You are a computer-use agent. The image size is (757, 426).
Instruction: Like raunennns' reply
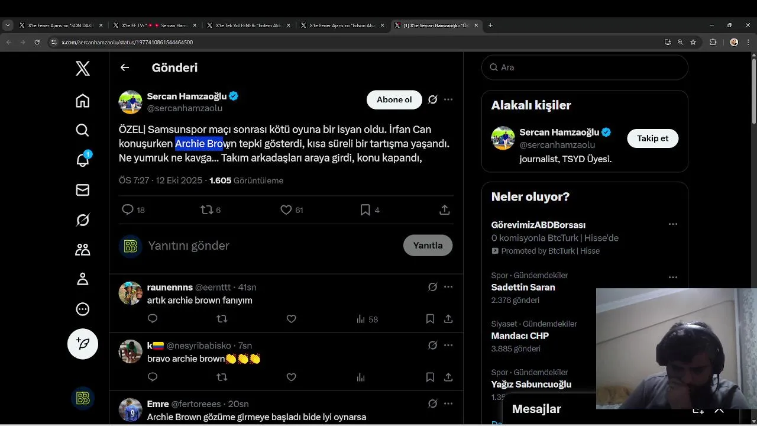(x=291, y=319)
